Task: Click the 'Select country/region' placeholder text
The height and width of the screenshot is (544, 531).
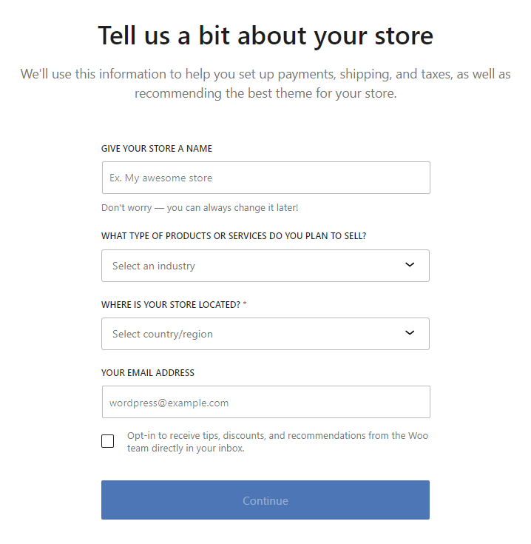Action: (163, 334)
